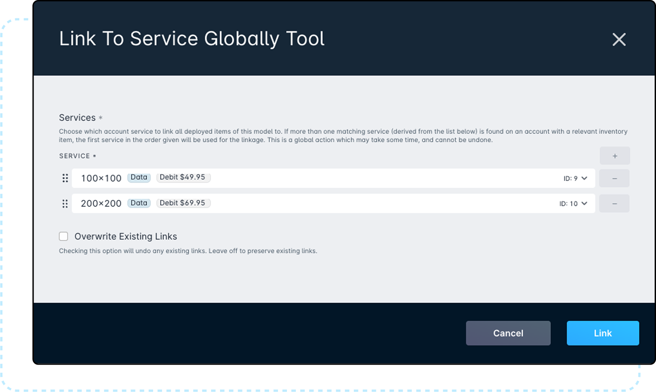Click the Data tag on 200×200 row

(x=139, y=203)
